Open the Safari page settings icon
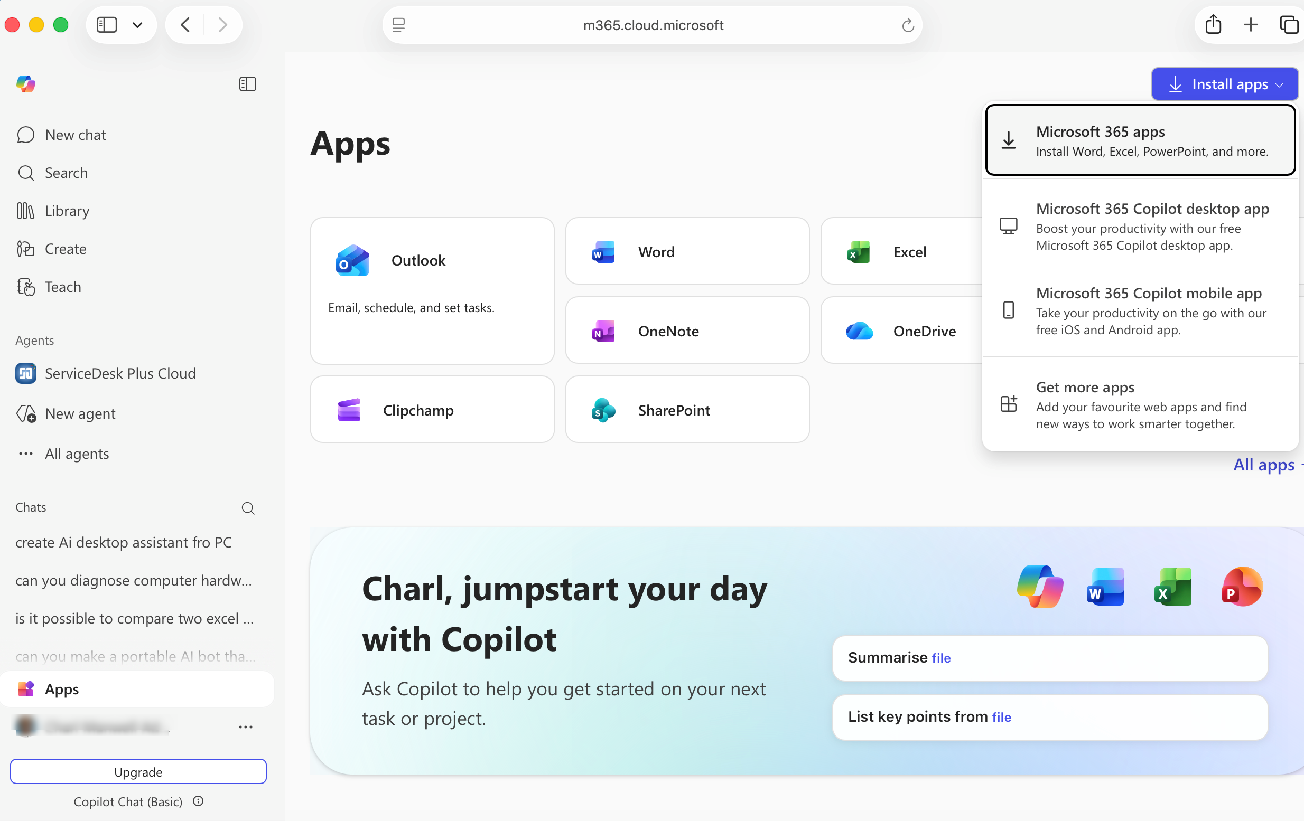Image resolution: width=1304 pixels, height=821 pixels. click(398, 25)
